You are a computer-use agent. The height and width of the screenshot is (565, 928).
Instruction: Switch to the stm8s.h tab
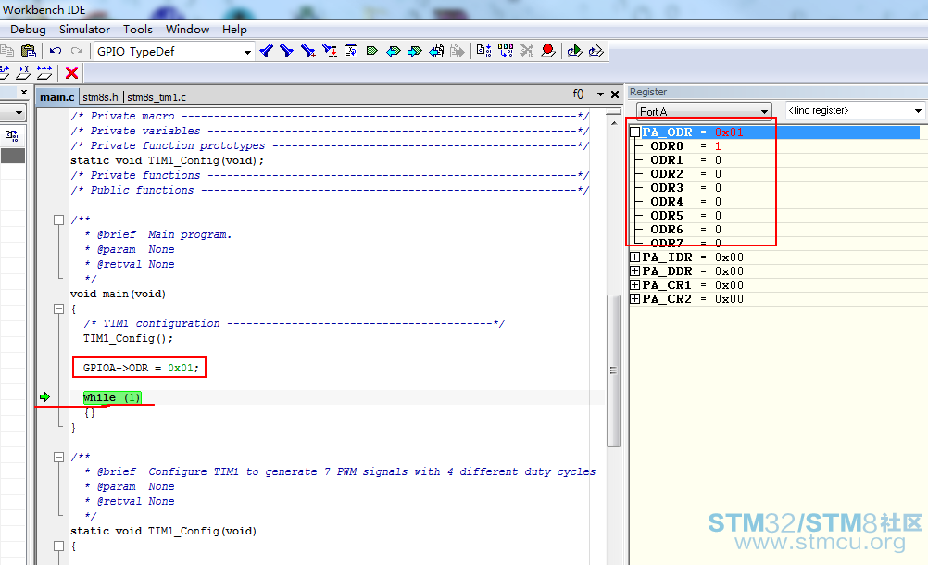point(100,97)
